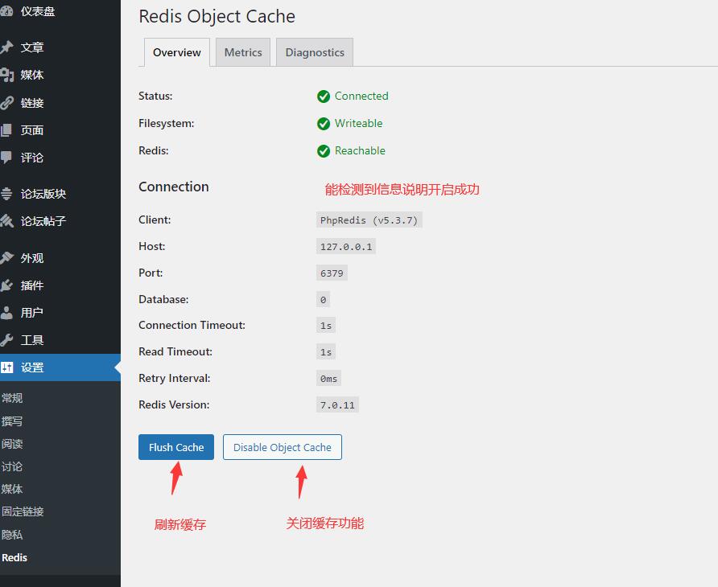
Task: Click the dashboard gauge icon (仪表盘)
Action: (6, 11)
